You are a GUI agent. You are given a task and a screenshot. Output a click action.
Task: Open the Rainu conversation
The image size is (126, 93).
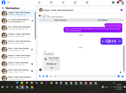[17, 50]
